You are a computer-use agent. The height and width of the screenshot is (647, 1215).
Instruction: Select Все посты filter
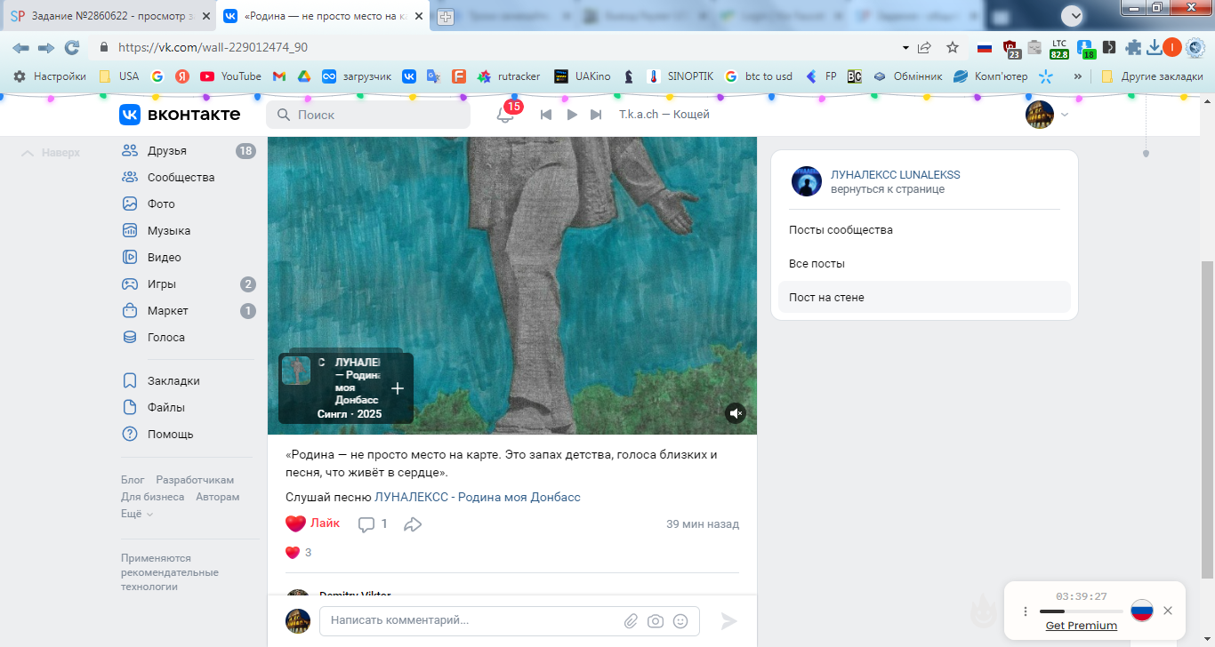[924, 264]
